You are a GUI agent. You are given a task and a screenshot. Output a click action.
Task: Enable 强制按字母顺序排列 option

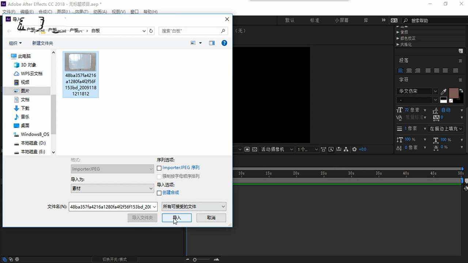click(159, 176)
